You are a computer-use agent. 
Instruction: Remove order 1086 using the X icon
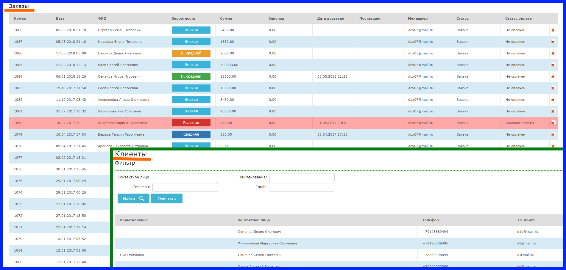[x=553, y=53]
